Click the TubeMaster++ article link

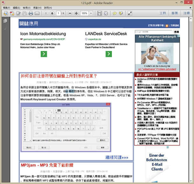157,111
